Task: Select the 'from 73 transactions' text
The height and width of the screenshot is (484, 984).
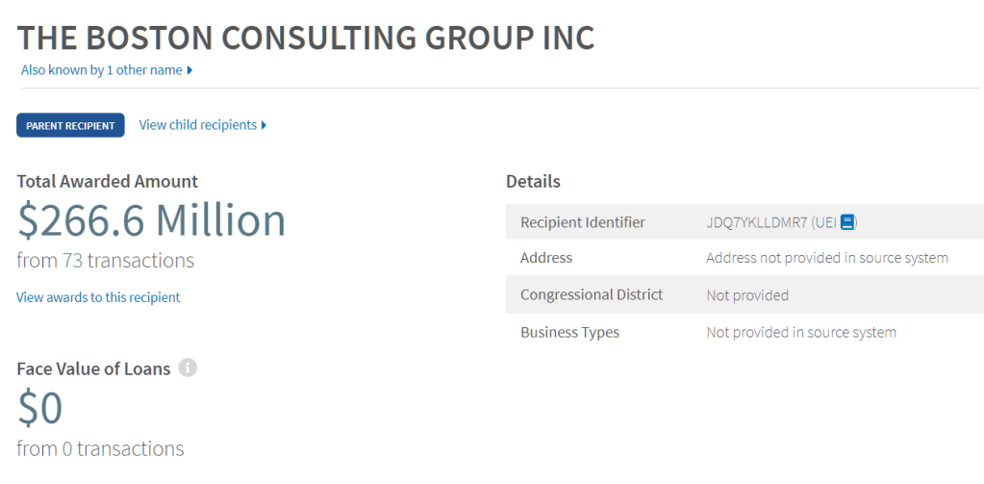Action: click(x=106, y=261)
